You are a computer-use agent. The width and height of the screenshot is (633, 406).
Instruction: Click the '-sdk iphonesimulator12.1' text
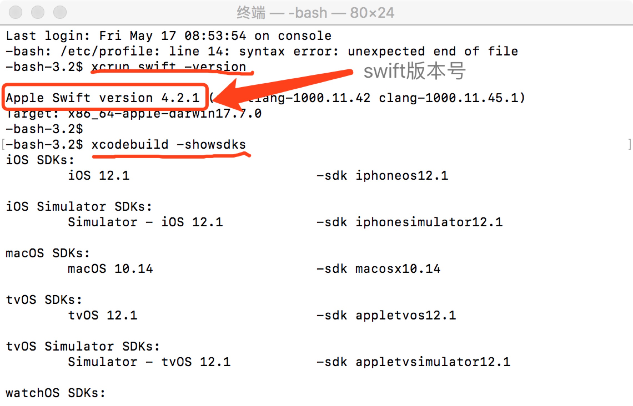(410, 222)
